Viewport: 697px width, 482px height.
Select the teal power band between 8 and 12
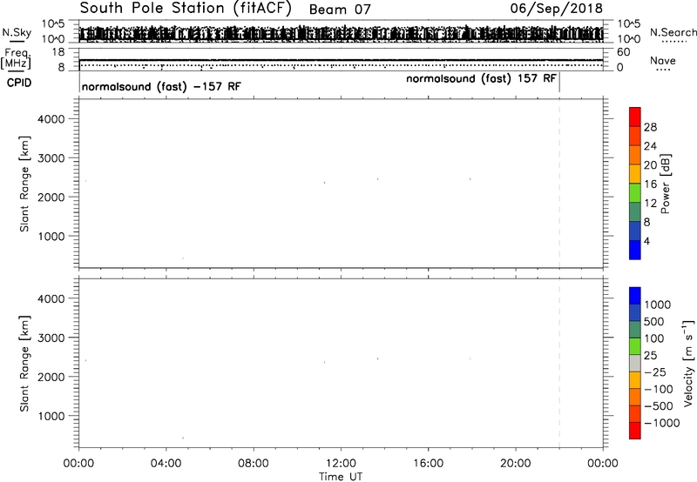pos(635,212)
